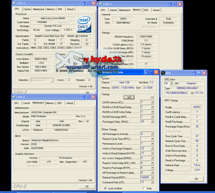Viewport: 215px width, 193px height.
Task: Click the Core Speed 4000.0 MHz field
Action: (x=41, y=59)
